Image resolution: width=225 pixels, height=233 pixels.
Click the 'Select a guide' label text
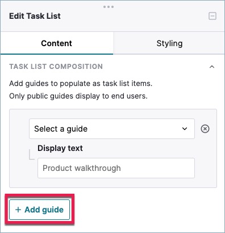pyautogui.click(x=61, y=129)
